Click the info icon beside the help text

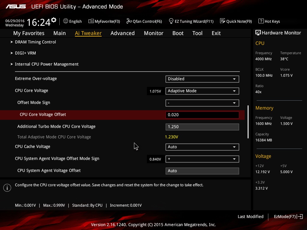pyautogui.click(x=7, y=188)
